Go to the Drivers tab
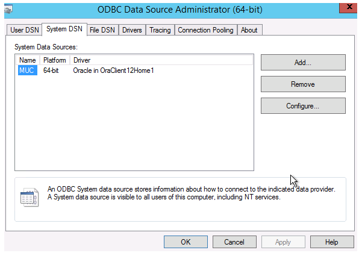Image resolution: width=359 pixels, height=253 pixels. (x=132, y=30)
